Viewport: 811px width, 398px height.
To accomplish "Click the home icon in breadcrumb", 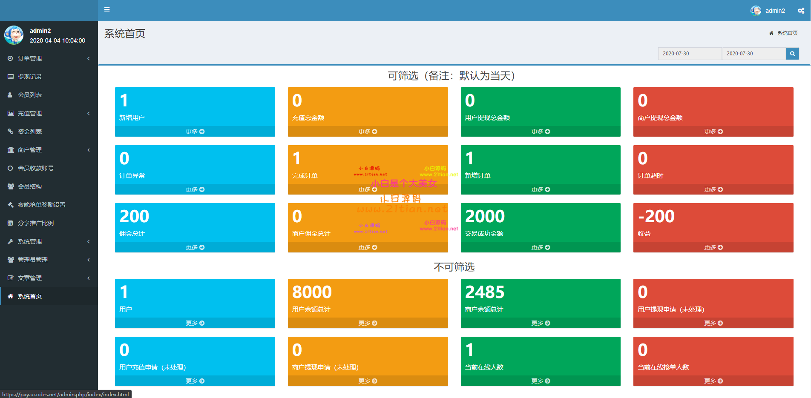I will tap(771, 33).
